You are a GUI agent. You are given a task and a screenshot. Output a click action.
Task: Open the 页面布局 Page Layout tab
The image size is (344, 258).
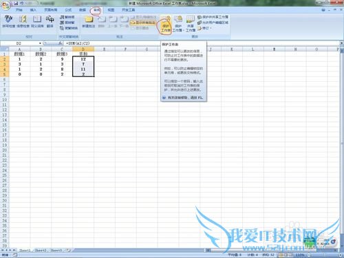[x=51, y=10]
